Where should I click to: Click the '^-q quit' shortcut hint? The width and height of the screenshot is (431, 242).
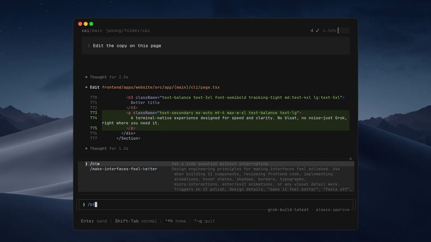coord(204,221)
